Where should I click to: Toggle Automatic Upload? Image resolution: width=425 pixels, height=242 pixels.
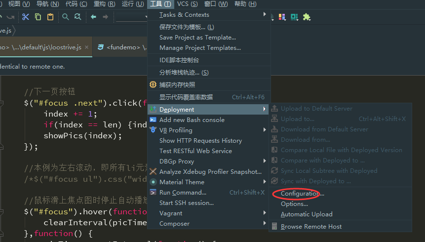pyautogui.click(x=341, y=214)
